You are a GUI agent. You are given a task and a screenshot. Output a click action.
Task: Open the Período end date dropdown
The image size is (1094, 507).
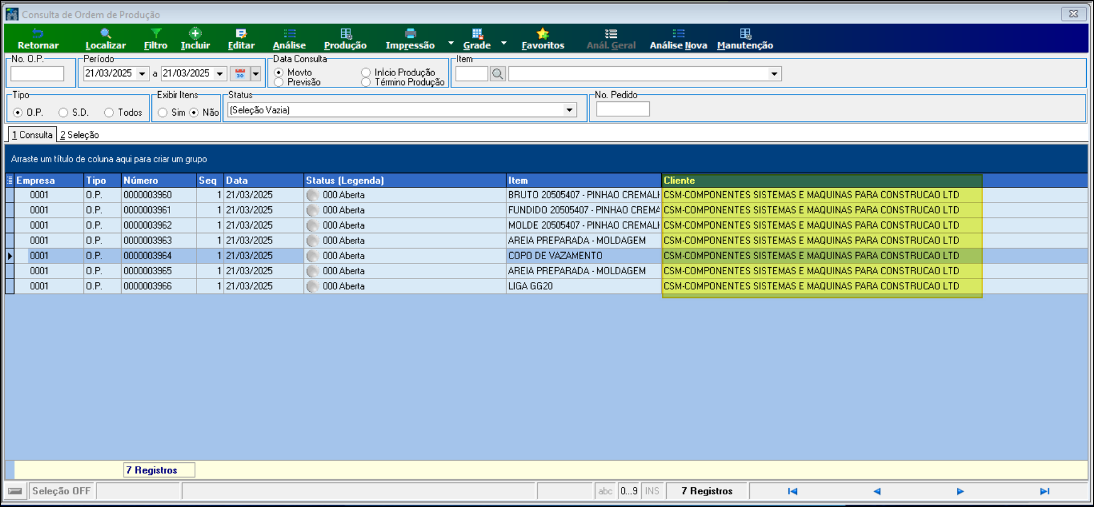[x=220, y=74]
